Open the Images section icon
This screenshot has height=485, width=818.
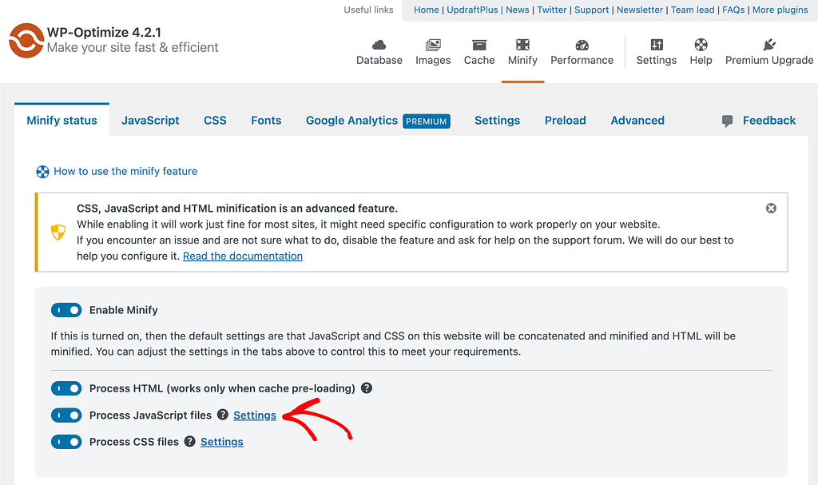(x=433, y=45)
